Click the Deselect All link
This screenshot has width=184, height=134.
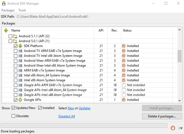67,116
